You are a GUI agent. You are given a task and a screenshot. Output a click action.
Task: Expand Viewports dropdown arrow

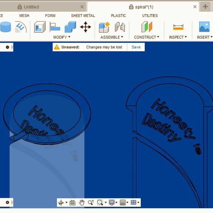[x=138, y=203]
